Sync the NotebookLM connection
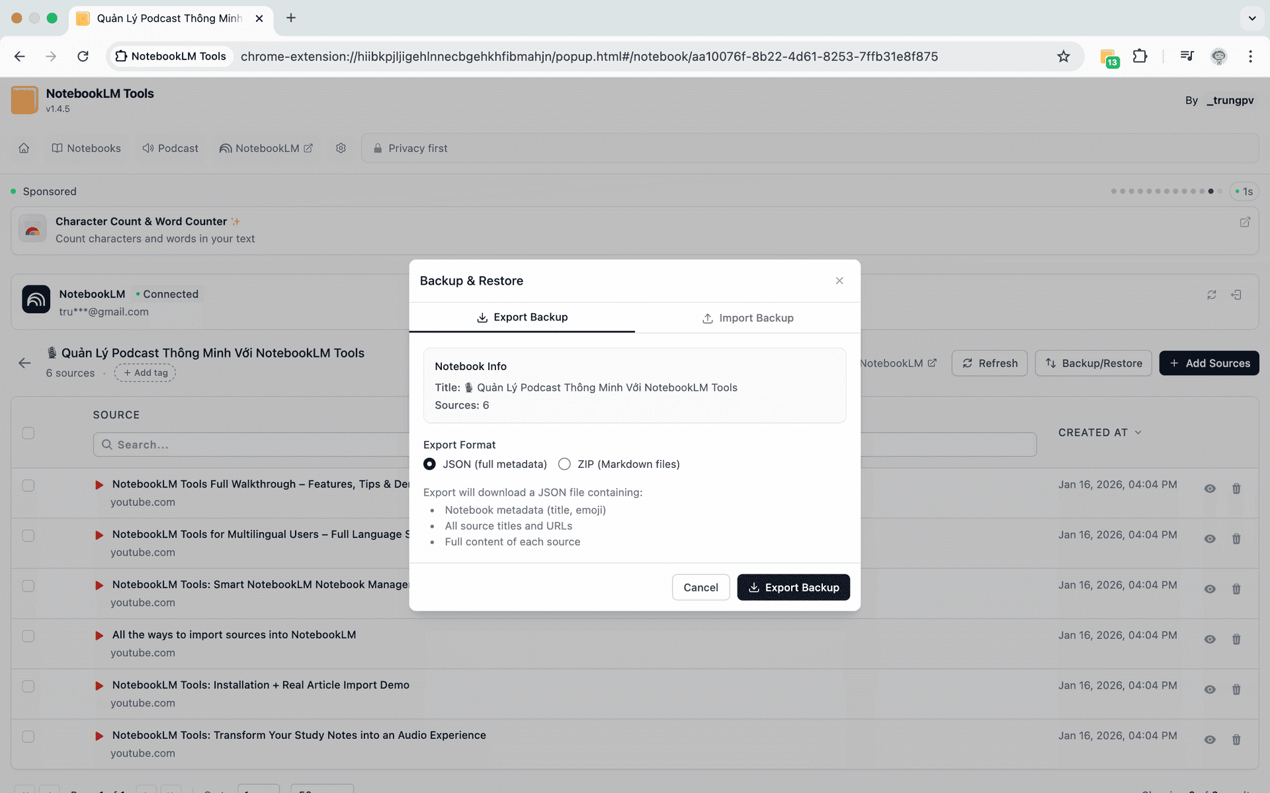The width and height of the screenshot is (1270, 793). coord(1212,295)
